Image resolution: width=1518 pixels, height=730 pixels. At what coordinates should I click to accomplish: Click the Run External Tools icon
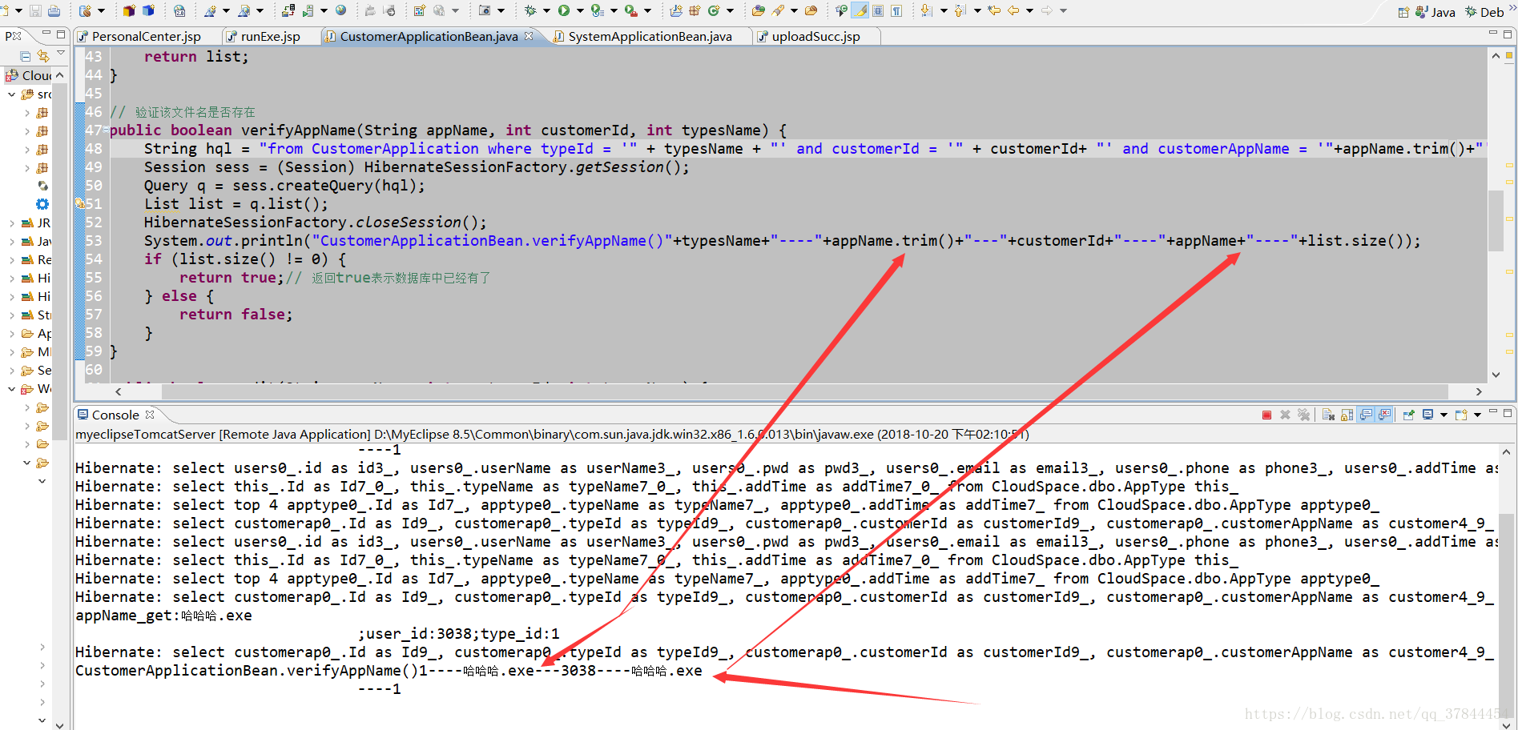[x=631, y=10]
